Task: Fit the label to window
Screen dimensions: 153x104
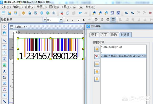Action: pos(112,13)
